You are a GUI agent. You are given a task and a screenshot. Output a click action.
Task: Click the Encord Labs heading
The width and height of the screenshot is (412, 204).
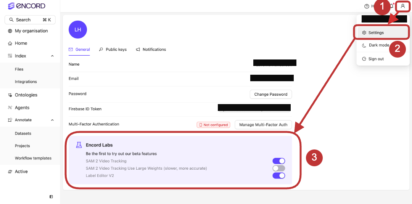tap(99, 145)
